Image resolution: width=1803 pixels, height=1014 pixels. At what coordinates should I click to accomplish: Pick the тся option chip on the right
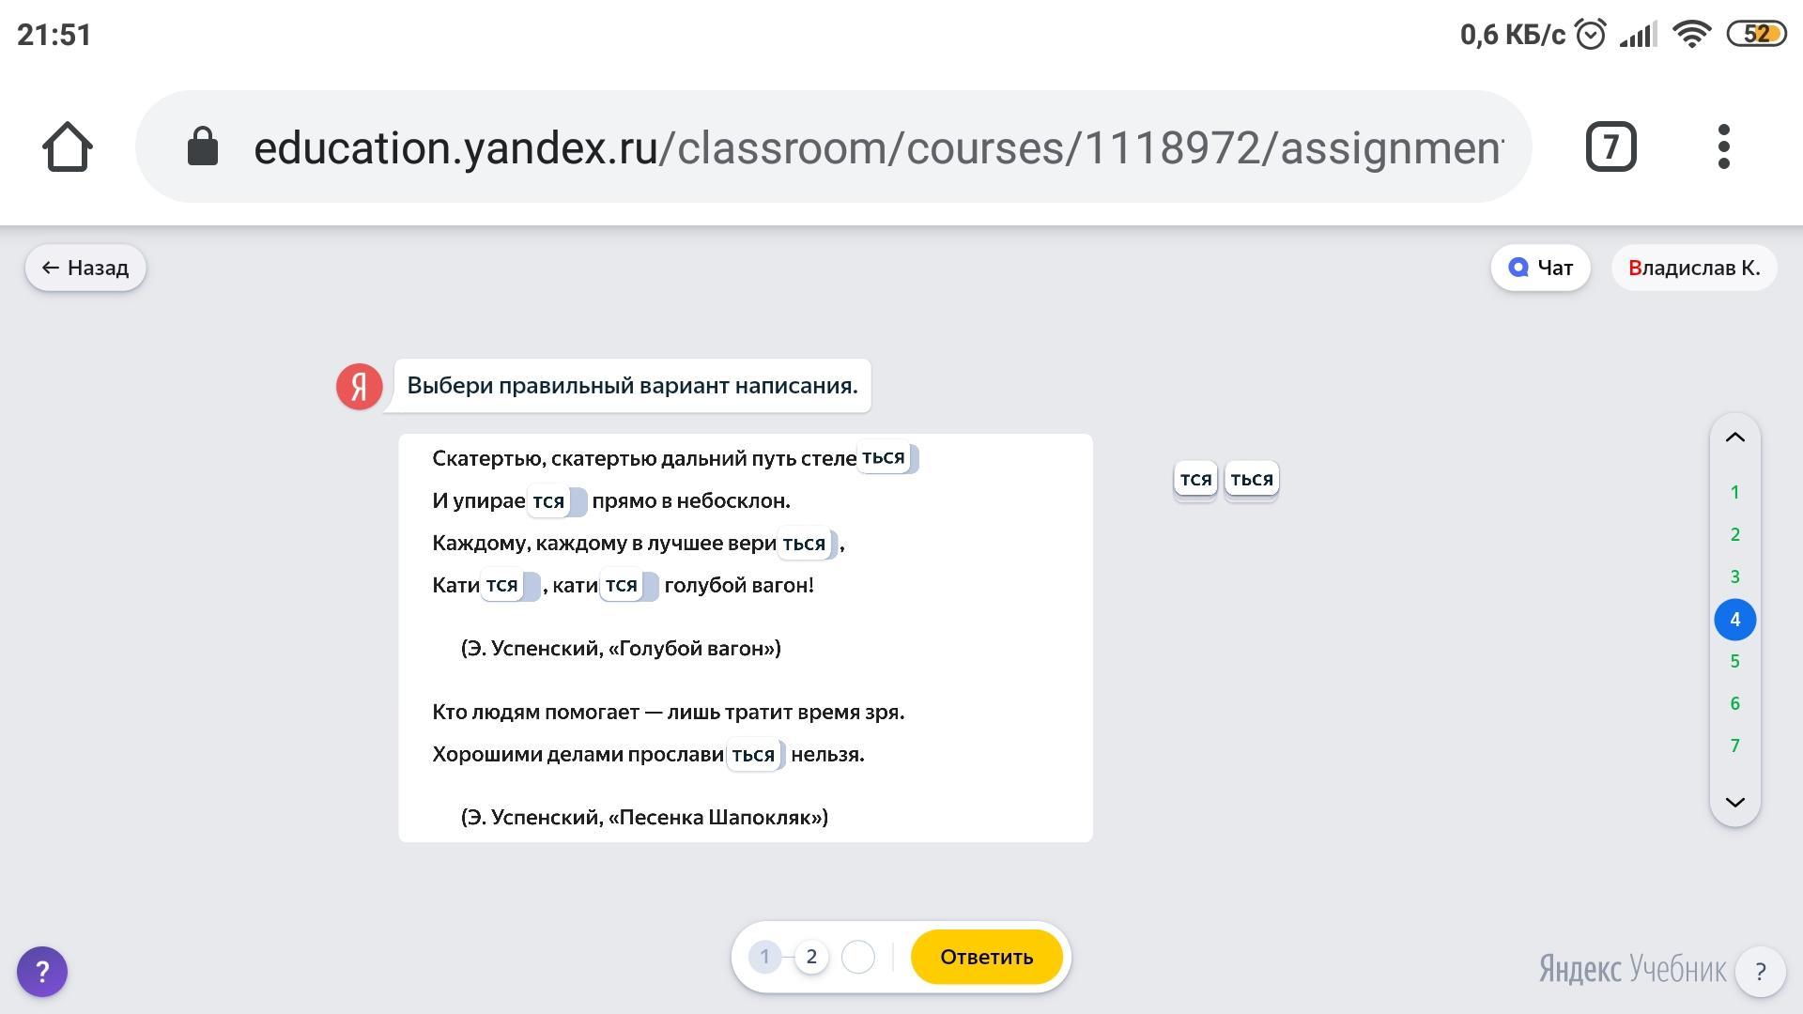coord(1195,480)
